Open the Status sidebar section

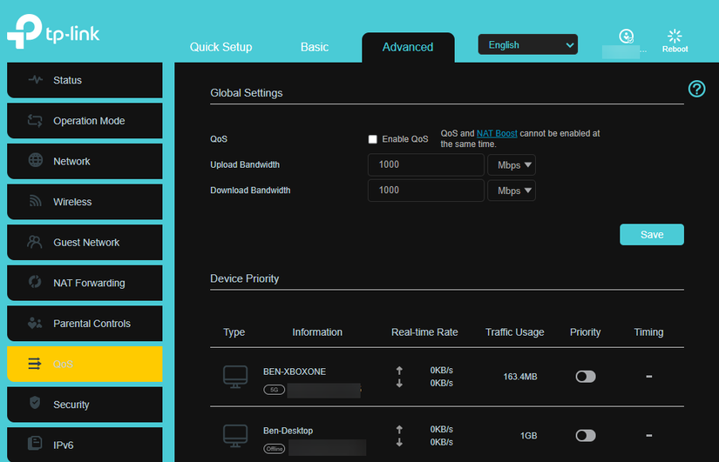[85, 80]
